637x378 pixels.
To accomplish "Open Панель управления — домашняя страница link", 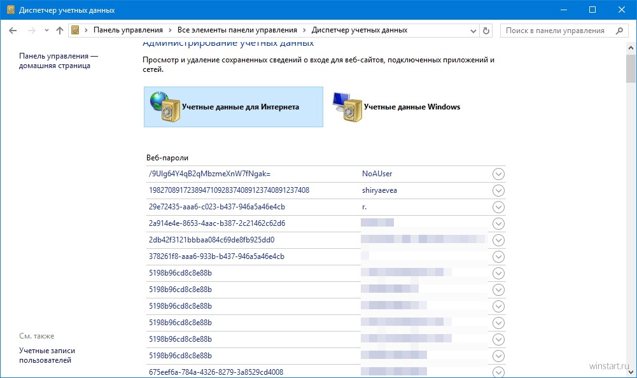I will click(x=59, y=61).
